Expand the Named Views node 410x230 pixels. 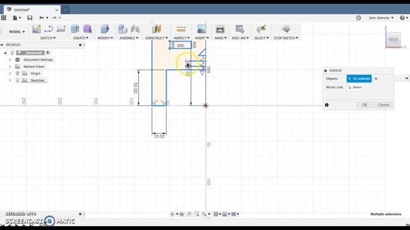[x=10, y=66]
